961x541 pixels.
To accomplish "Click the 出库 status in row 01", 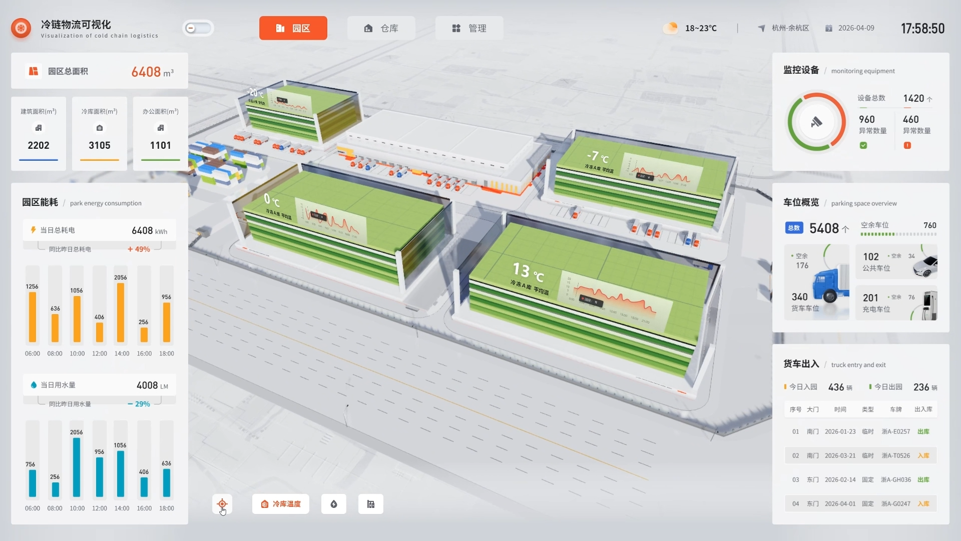I will 923,431.
